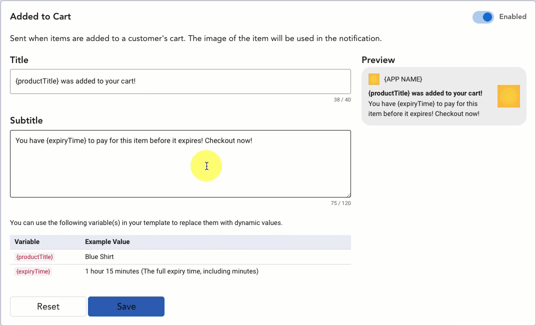536x326 pixels.
Task: Click the 75 / 120 subtitle character counter
Action: click(x=340, y=203)
